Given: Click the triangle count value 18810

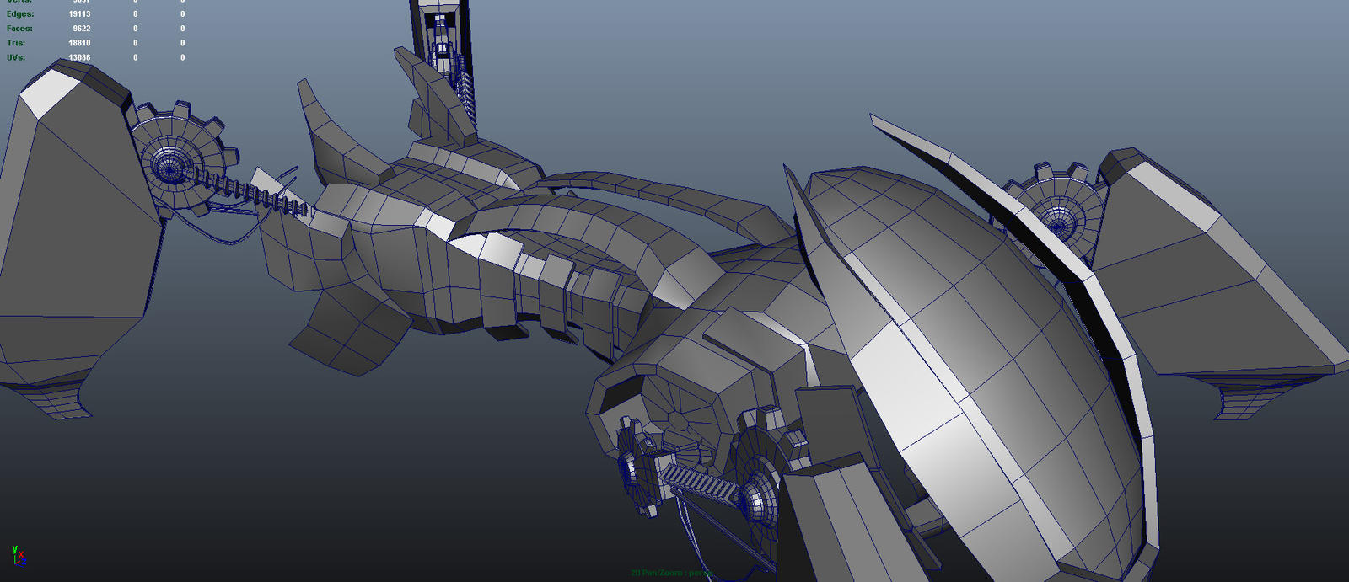Looking at the screenshot, I should click(x=79, y=43).
